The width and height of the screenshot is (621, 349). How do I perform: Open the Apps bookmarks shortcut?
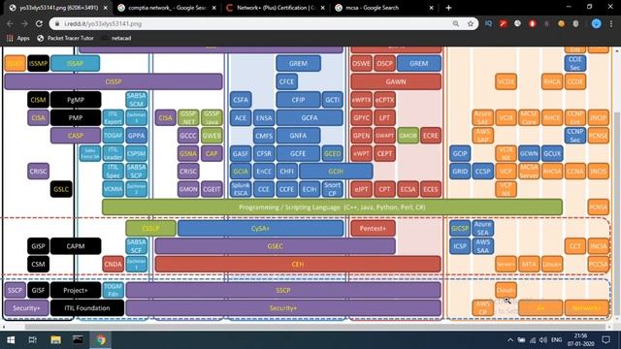[x=18, y=38]
